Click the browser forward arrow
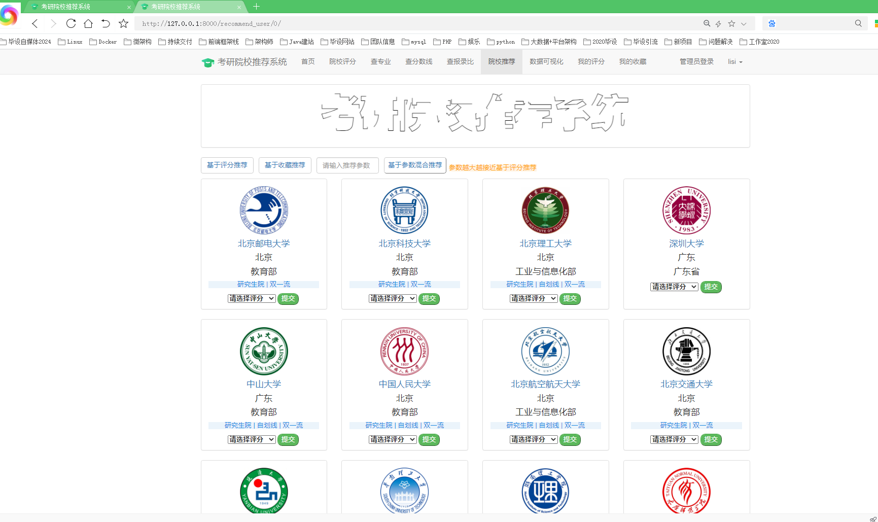 pyautogui.click(x=53, y=23)
